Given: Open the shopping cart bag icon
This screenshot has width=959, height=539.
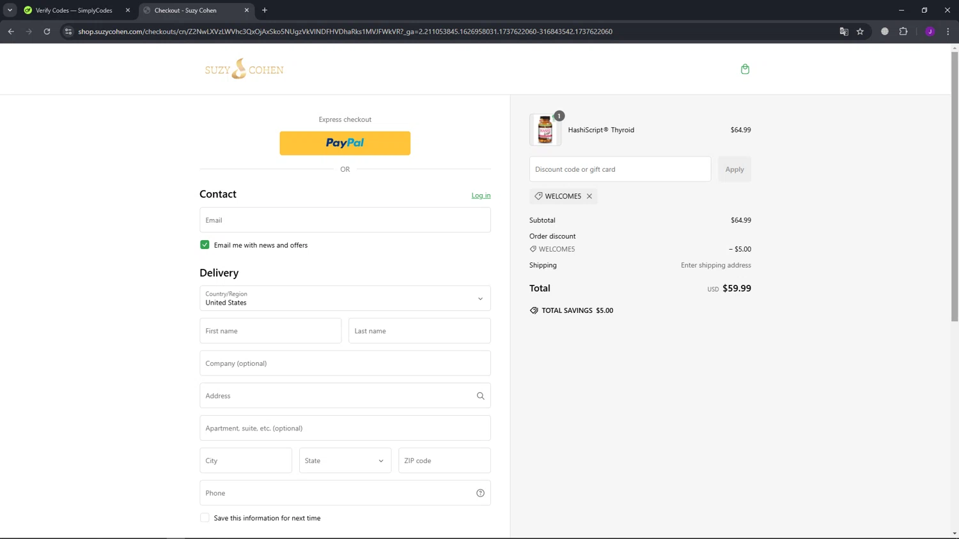Looking at the screenshot, I should pyautogui.click(x=745, y=69).
